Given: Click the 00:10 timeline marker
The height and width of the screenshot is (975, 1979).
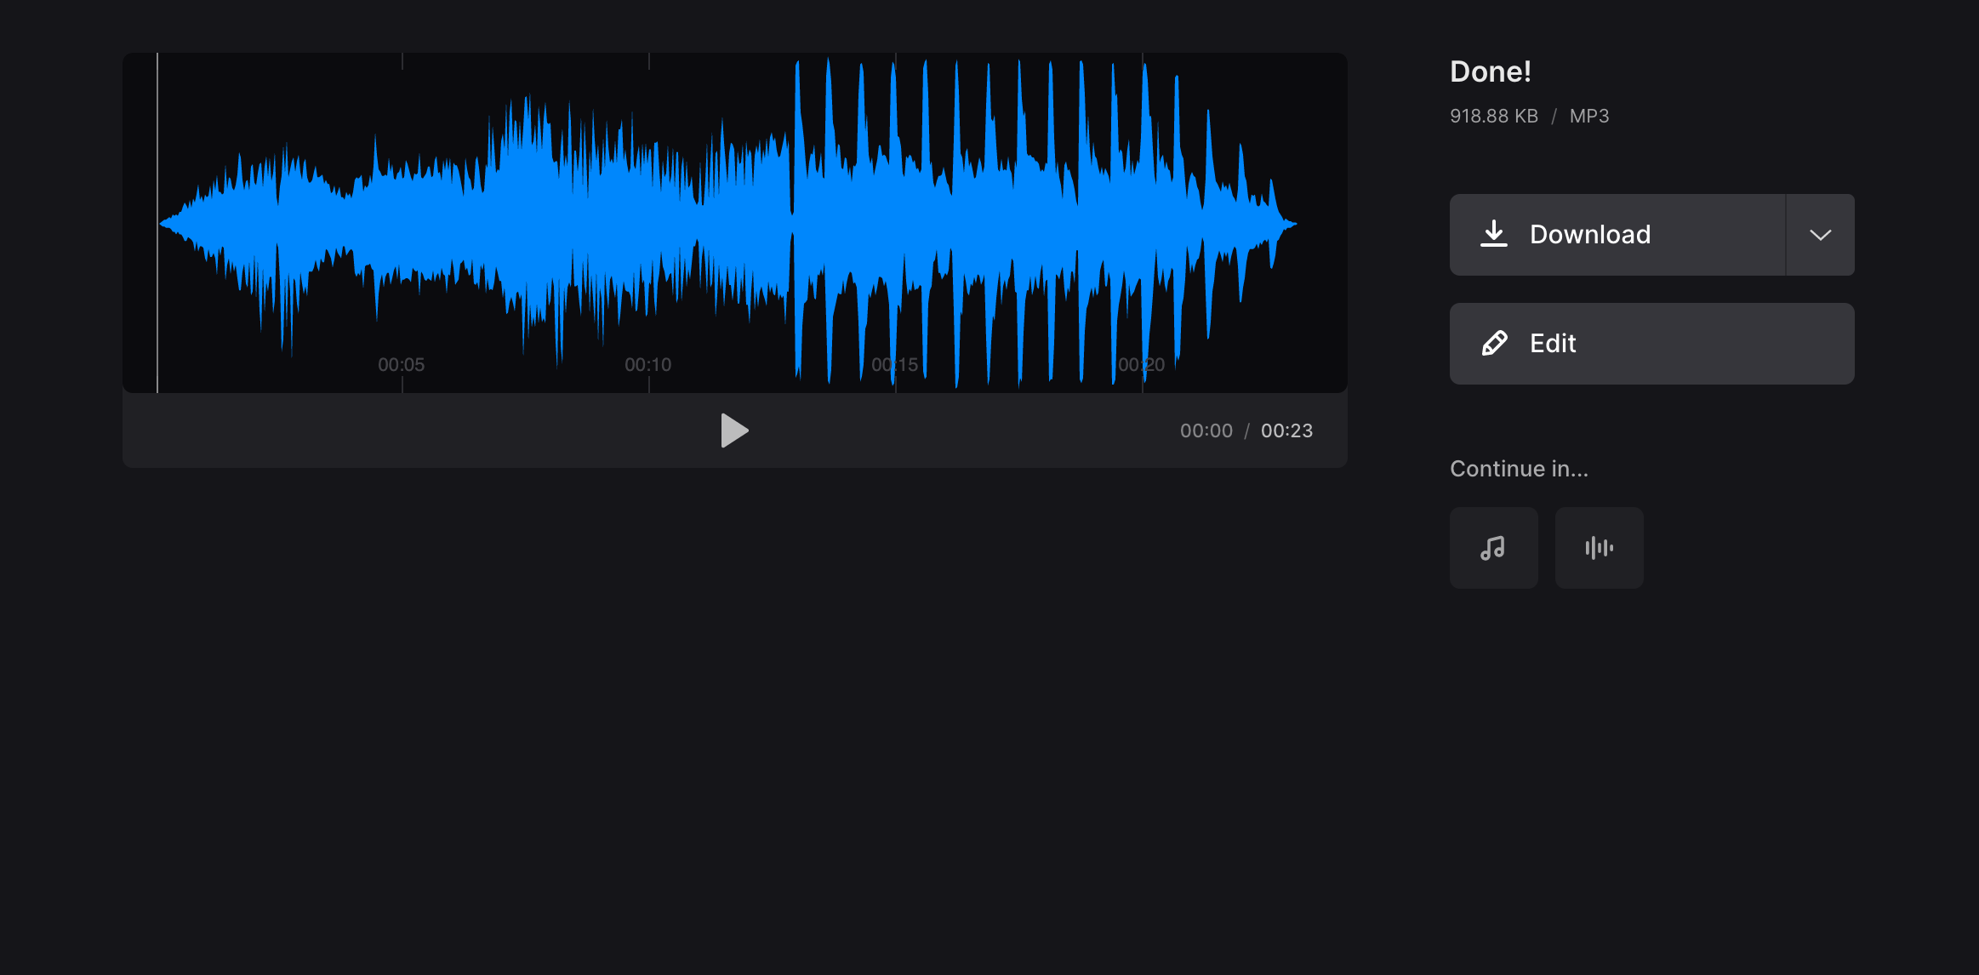Looking at the screenshot, I should pos(647,365).
